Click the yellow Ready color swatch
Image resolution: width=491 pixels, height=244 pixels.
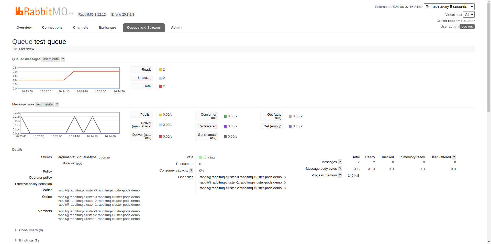[x=160, y=70]
